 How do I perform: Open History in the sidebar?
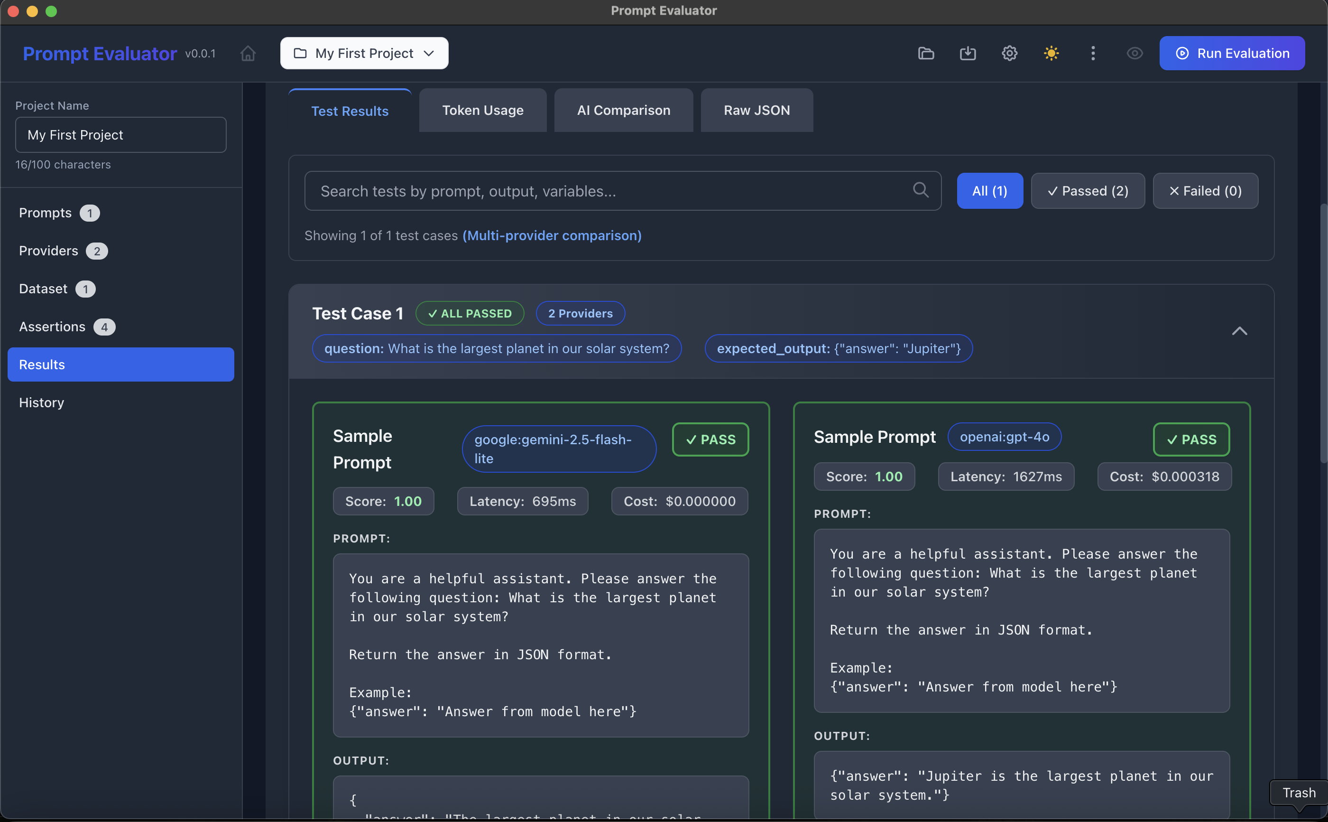tap(41, 402)
